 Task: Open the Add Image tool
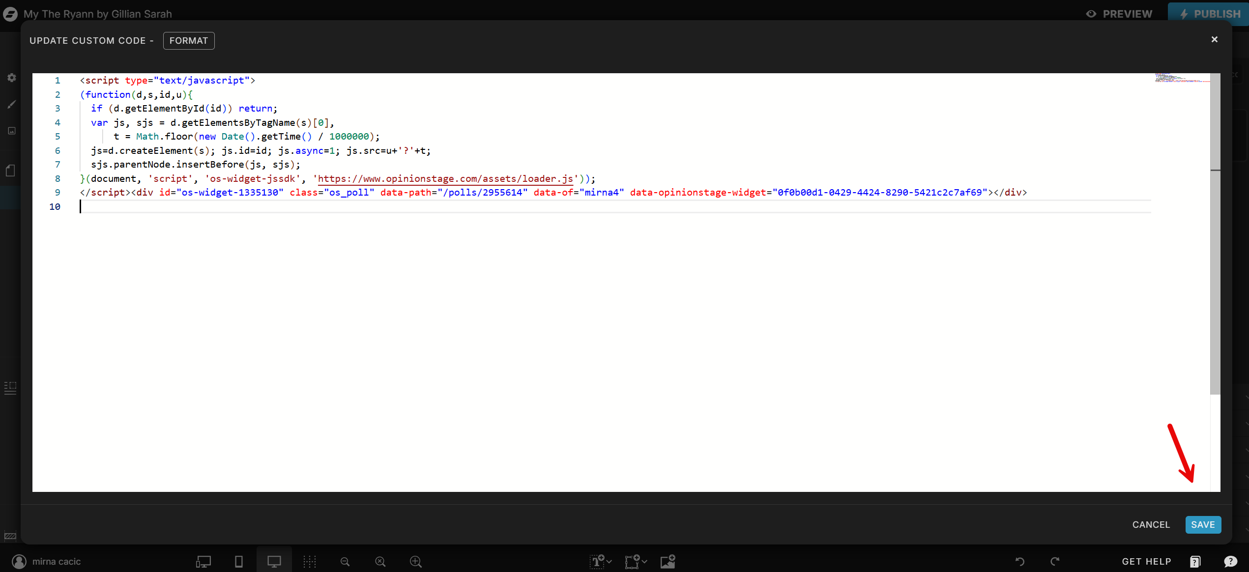click(668, 562)
